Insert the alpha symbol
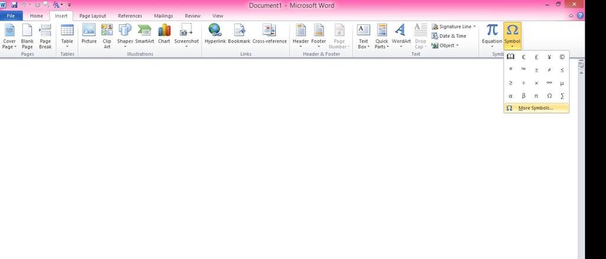This screenshot has width=606, height=259. pos(511,96)
